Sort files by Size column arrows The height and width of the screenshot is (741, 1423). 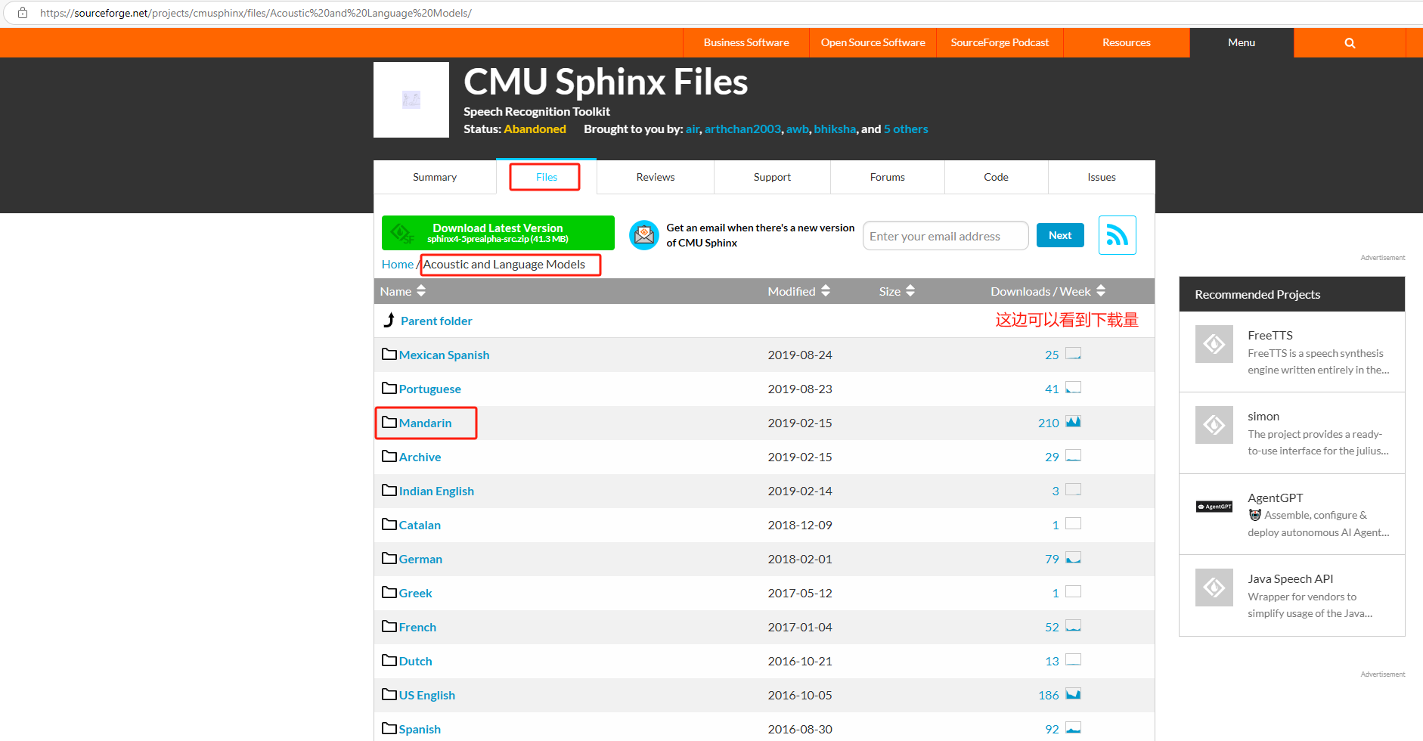910,291
